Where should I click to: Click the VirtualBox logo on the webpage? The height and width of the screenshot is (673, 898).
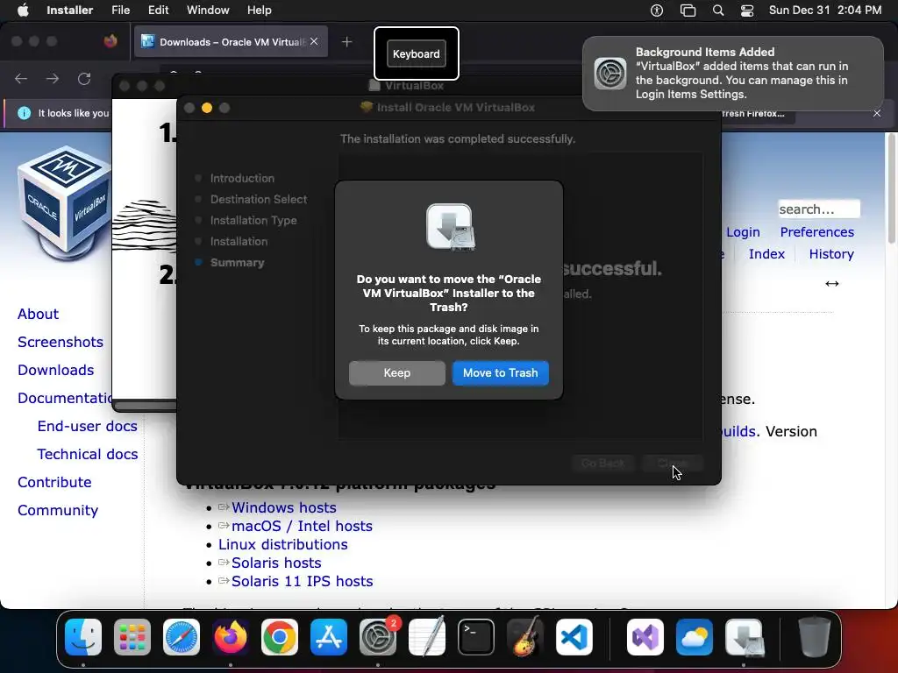pos(64,202)
